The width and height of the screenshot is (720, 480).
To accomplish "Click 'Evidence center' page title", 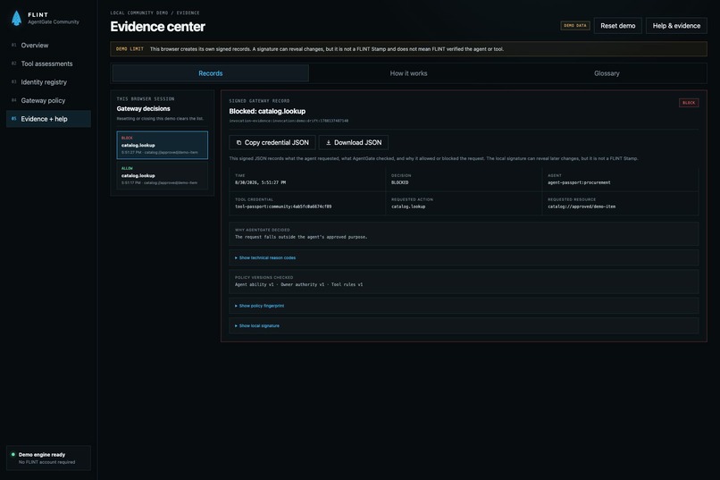I will [157, 27].
